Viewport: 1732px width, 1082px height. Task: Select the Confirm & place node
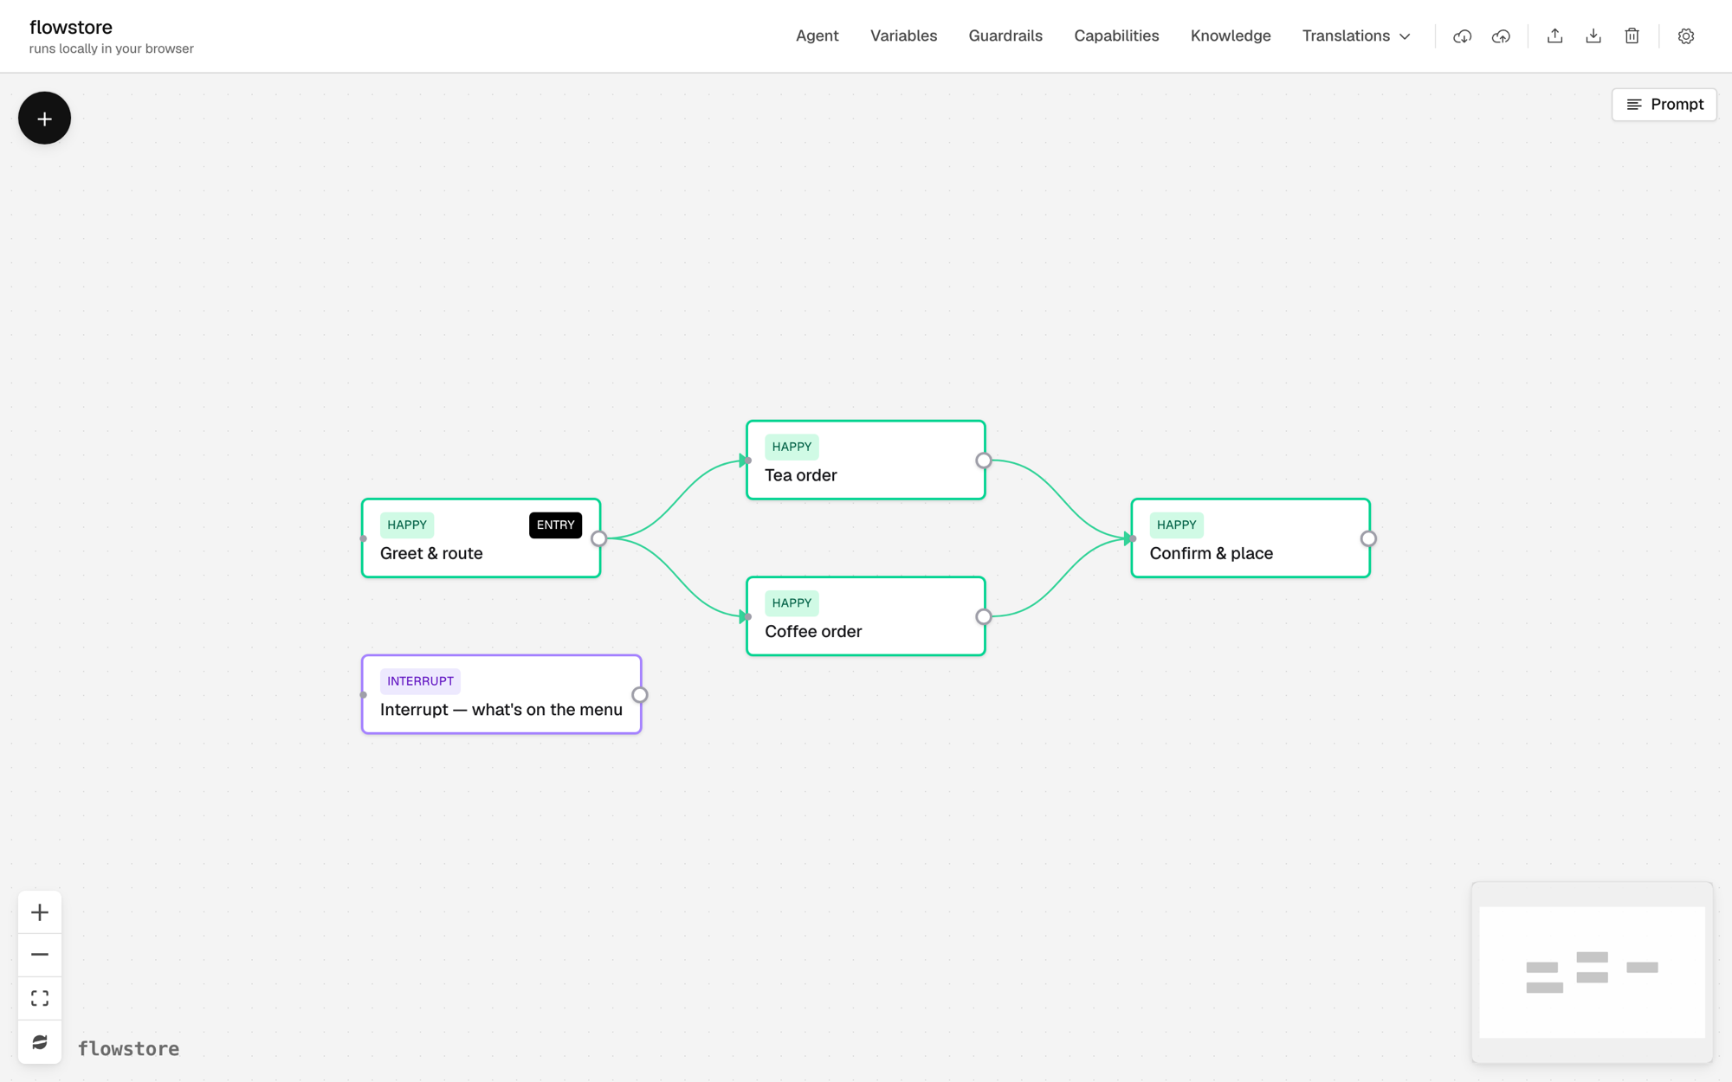tap(1250, 538)
